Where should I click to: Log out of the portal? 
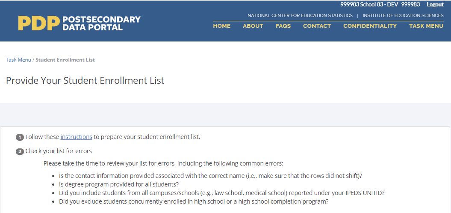pos(435,4)
